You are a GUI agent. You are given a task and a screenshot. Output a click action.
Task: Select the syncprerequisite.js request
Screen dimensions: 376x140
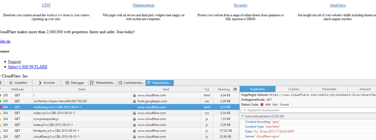click(120, 119)
